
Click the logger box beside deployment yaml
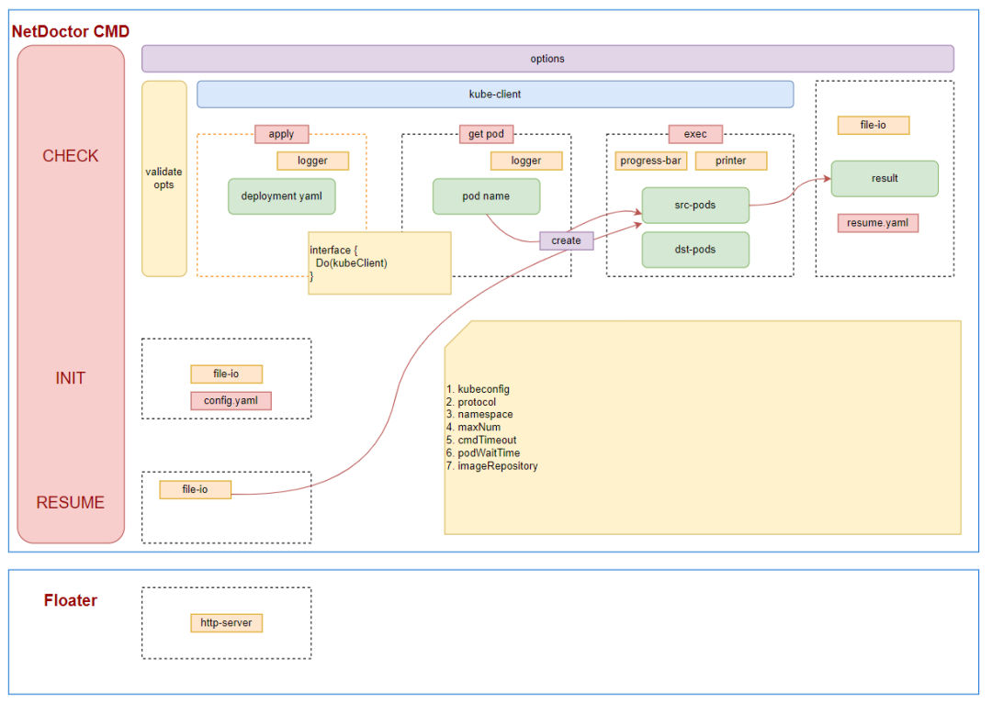click(312, 161)
